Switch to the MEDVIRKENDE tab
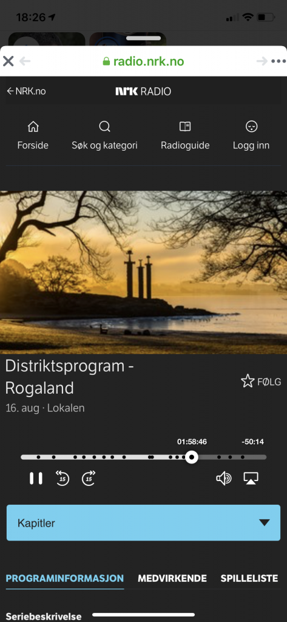Image resolution: width=287 pixels, height=622 pixels. (x=172, y=578)
